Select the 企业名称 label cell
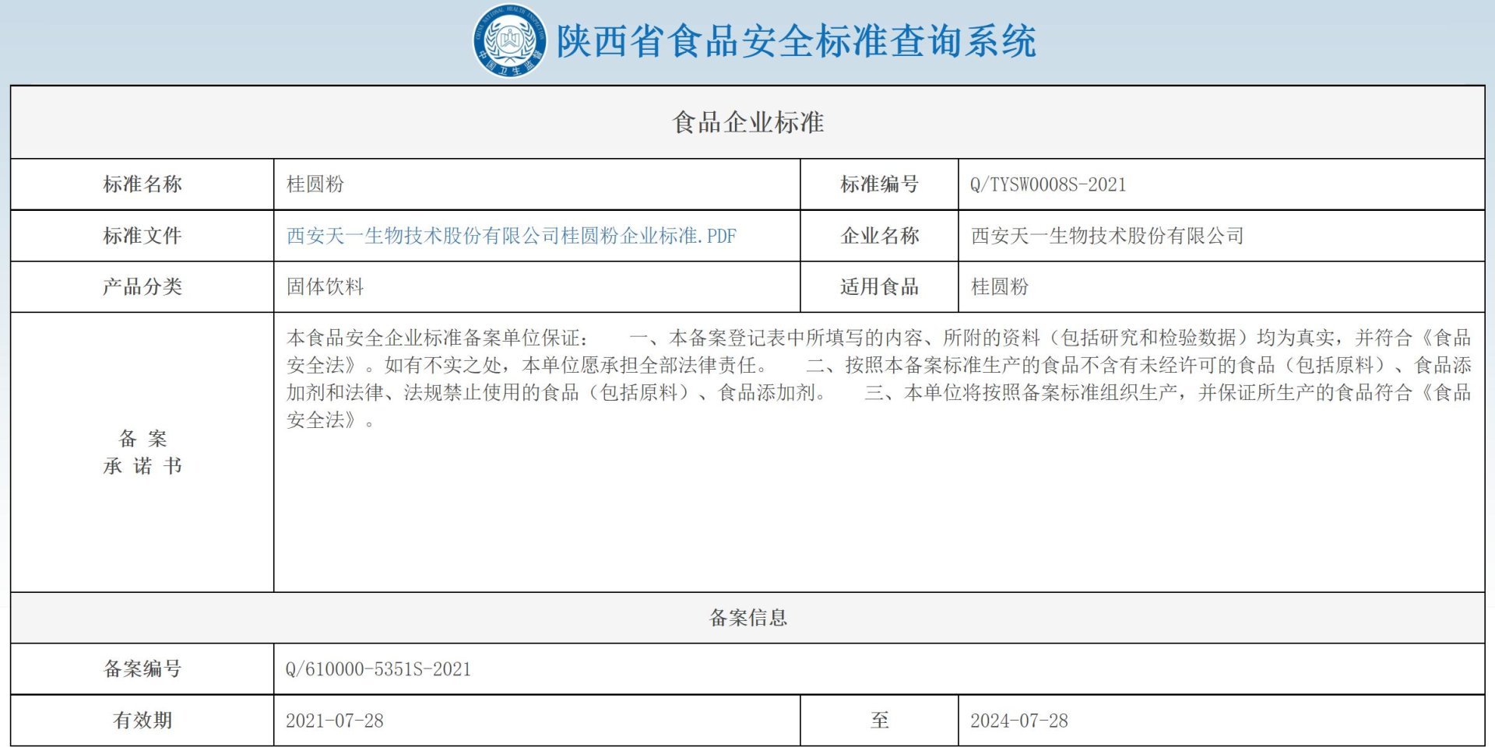Screen dimensions: 1495x754 click(879, 236)
